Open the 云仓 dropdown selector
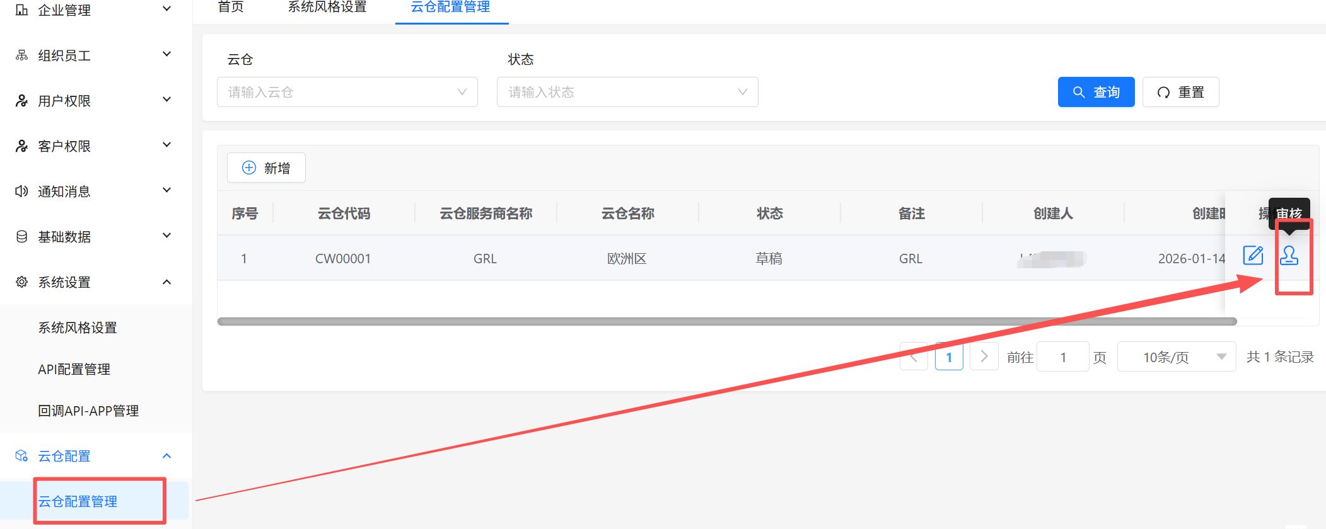The height and width of the screenshot is (529, 1326). 347,92
